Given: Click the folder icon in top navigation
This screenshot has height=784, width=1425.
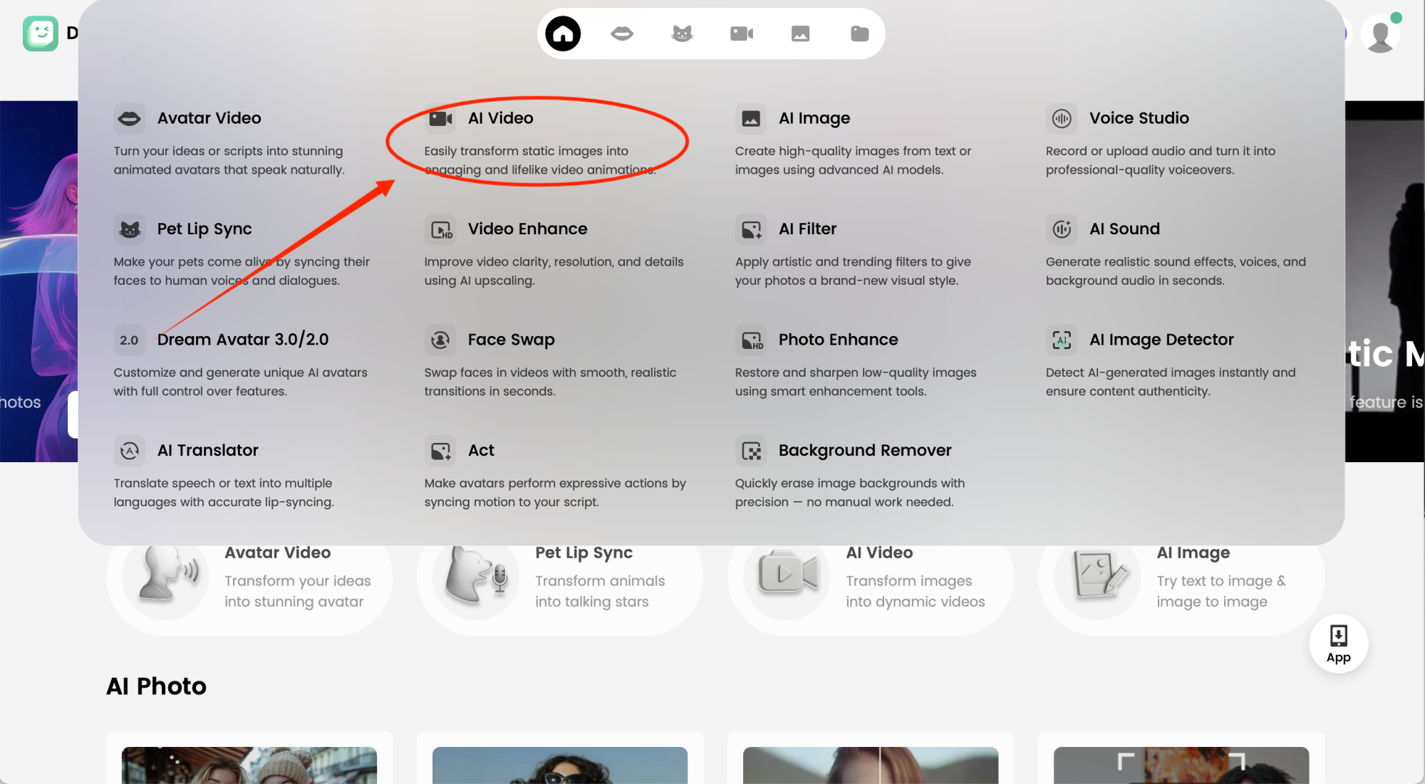Looking at the screenshot, I should point(859,33).
